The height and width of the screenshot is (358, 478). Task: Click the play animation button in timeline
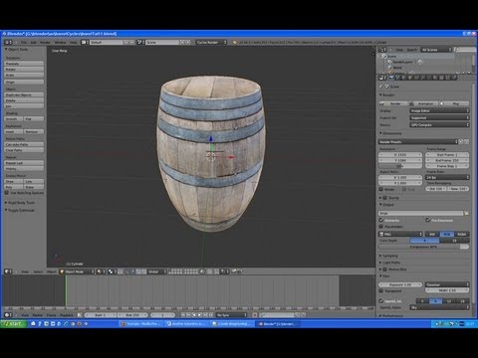(199, 315)
